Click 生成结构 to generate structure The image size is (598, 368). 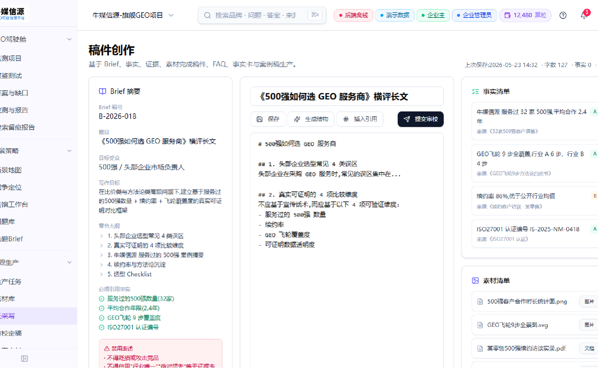(x=311, y=119)
